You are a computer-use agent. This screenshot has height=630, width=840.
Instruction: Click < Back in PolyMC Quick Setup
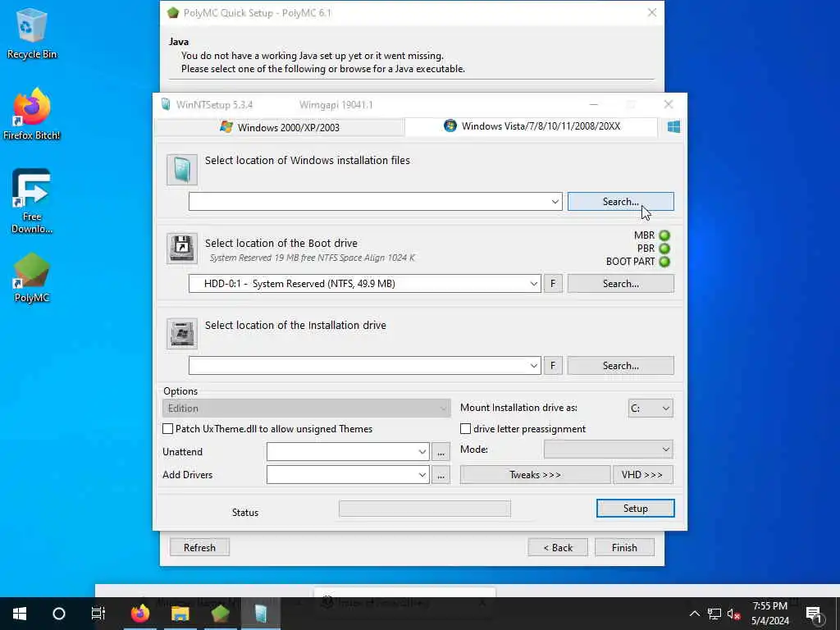pyautogui.click(x=558, y=547)
